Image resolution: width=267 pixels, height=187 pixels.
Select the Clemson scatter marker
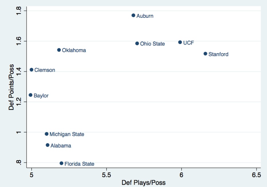[31, 70]
